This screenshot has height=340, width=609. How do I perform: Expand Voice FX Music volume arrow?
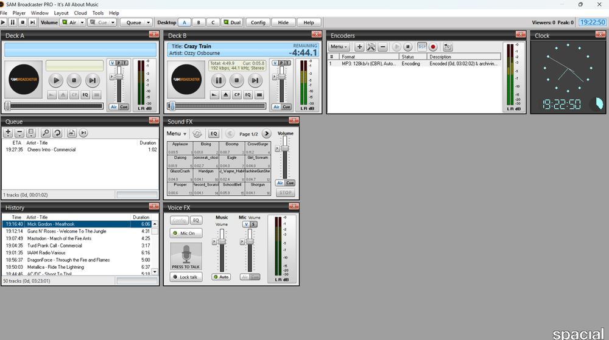pyautogui.click(x=214, y=241)
